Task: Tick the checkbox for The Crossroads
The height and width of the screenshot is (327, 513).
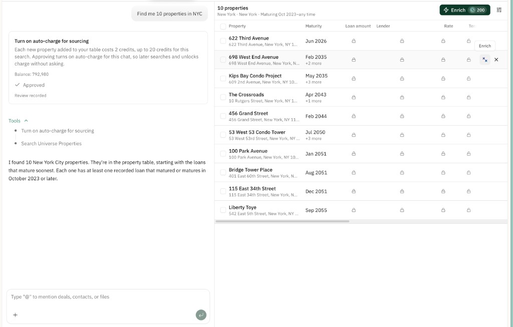Action: coord(223,97)
